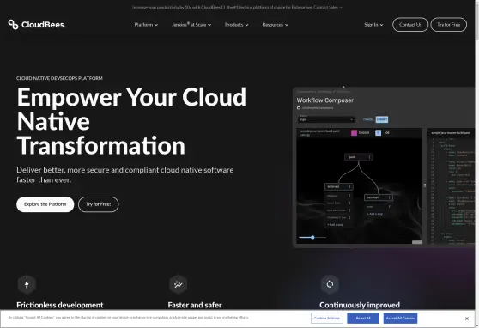The width and height of the screenshot is (479, 328).
Task: Click the Faster and safer chart icon
Action: 178,284
